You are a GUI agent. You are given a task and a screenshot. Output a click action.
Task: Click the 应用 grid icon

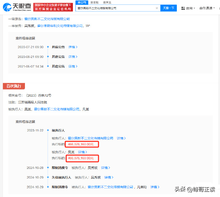pyautogui.click(x=183, y=8)
